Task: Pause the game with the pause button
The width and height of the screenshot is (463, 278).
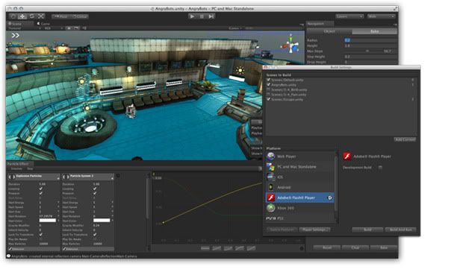Action: pyautogui.click(x=202, y=16)
